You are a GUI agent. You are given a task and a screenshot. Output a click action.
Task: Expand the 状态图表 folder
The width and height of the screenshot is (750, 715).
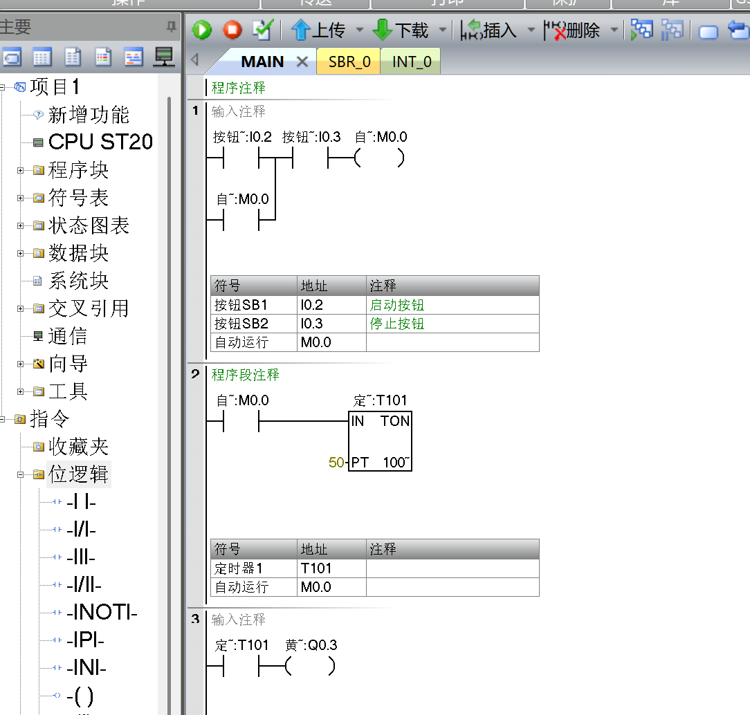20,225
